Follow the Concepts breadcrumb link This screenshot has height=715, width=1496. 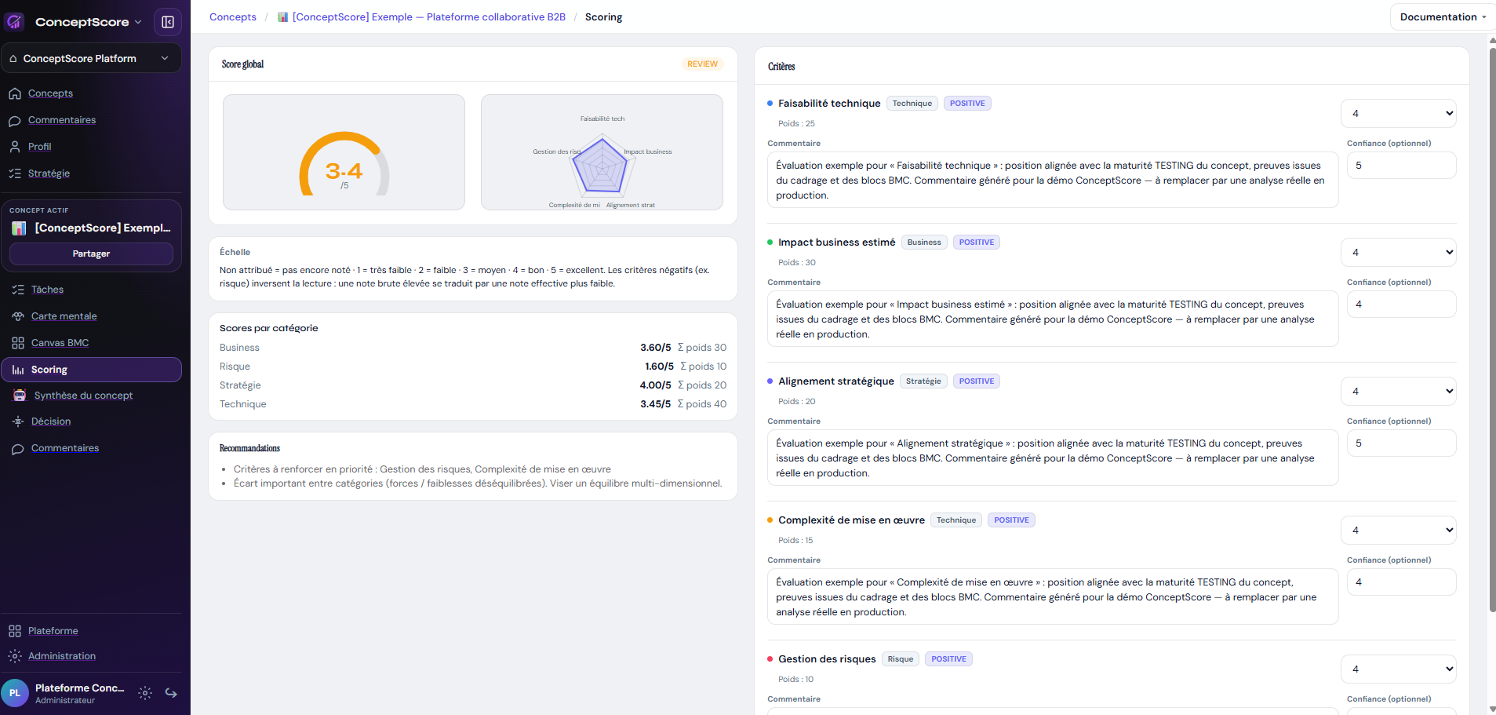(x=232, y=16)
